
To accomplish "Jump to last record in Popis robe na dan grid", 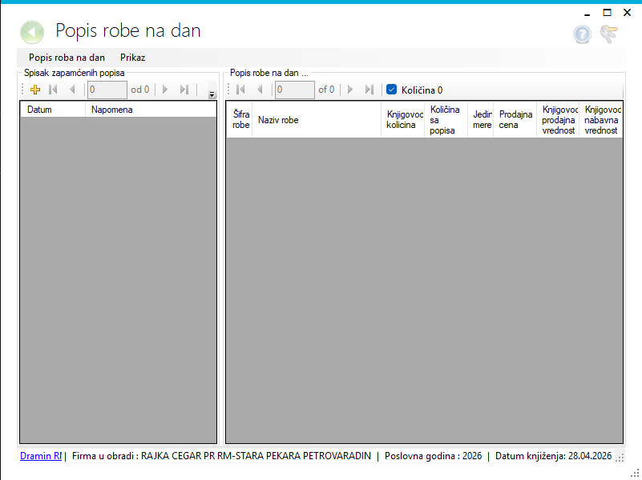I will coord(369,90).
